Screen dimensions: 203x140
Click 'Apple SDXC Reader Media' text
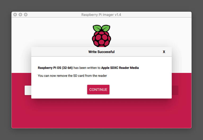120,68
